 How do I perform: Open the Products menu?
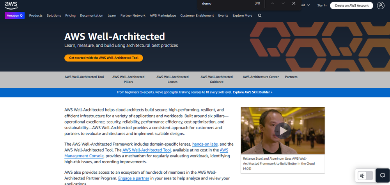click(x=36, y=16)
